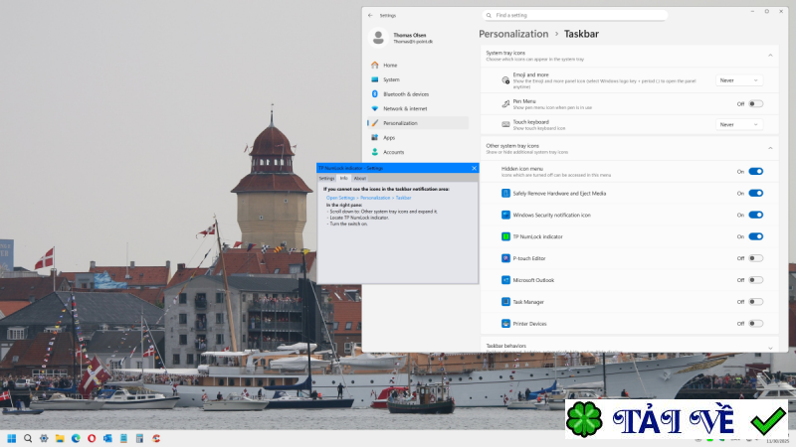Screen dimensions: 796x447
Task: Turn off the Hidden icon menu switch
Action: point(755,171)
